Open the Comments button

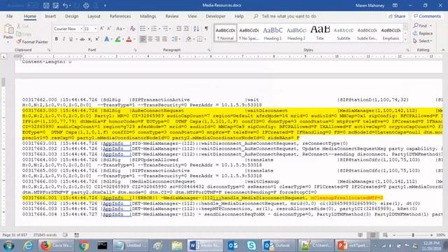(427, 16)
